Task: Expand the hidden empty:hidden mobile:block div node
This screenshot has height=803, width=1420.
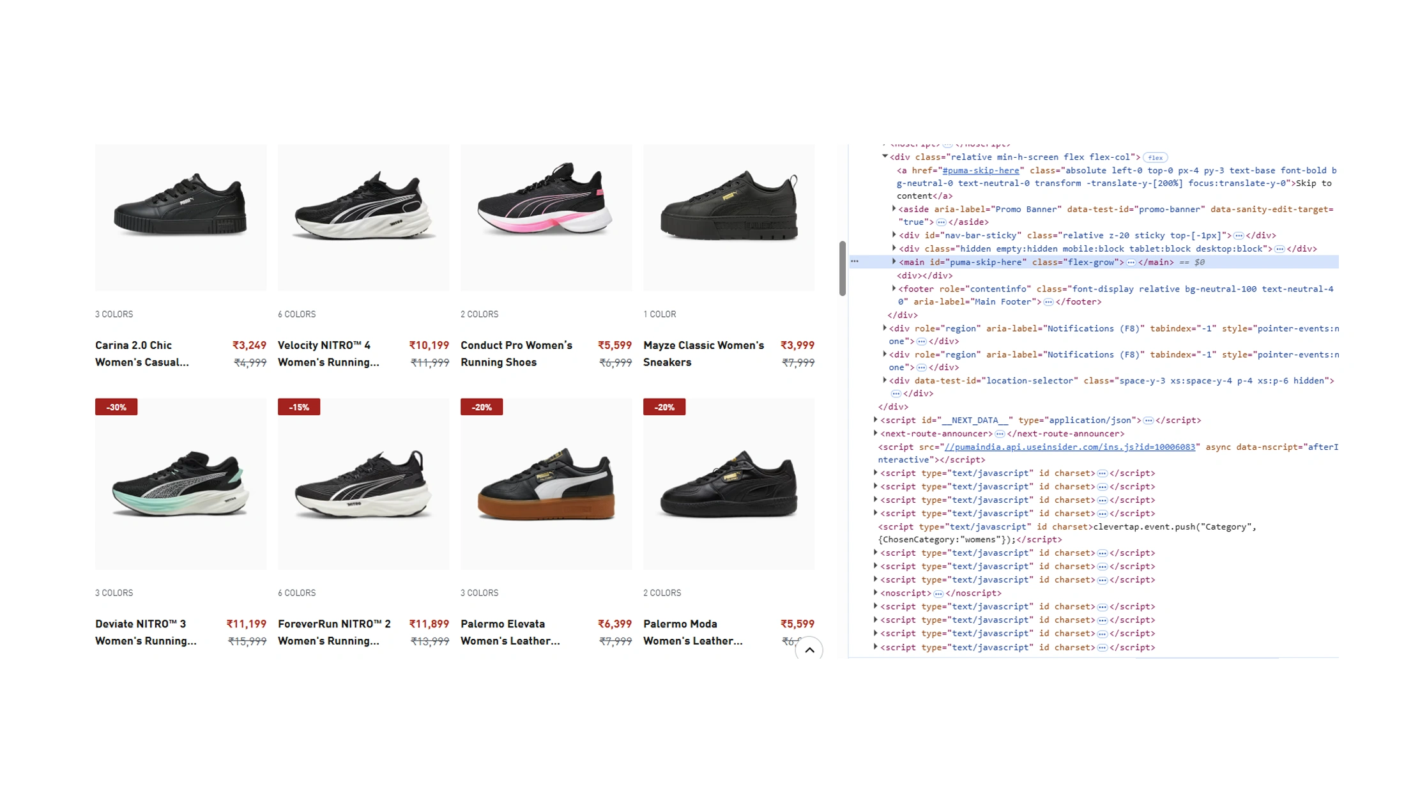Action: point(894,249)
